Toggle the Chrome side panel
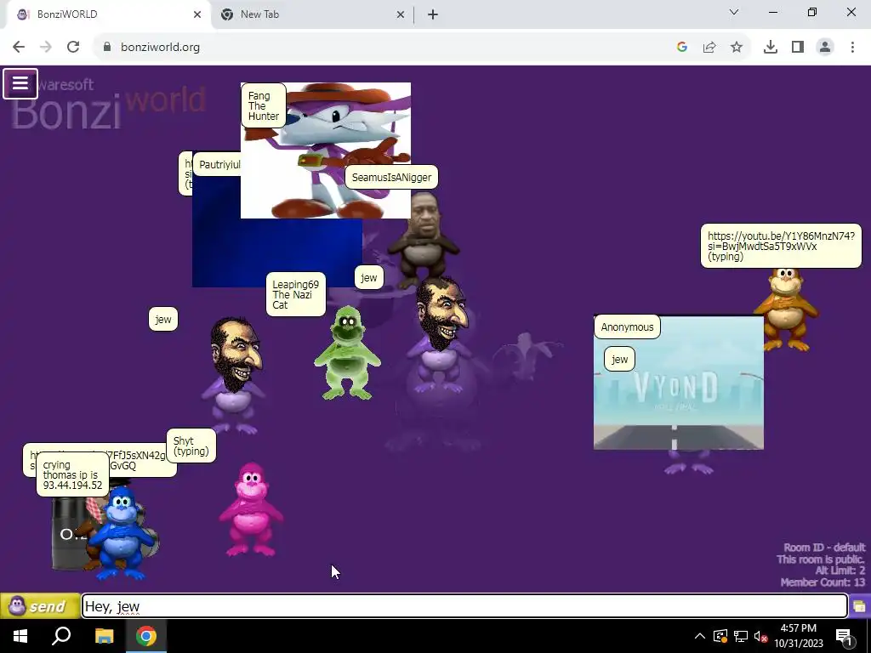Image resolution: width=871 pixels, height=653 pixels. pyautogui.click(x=798, y=48)
